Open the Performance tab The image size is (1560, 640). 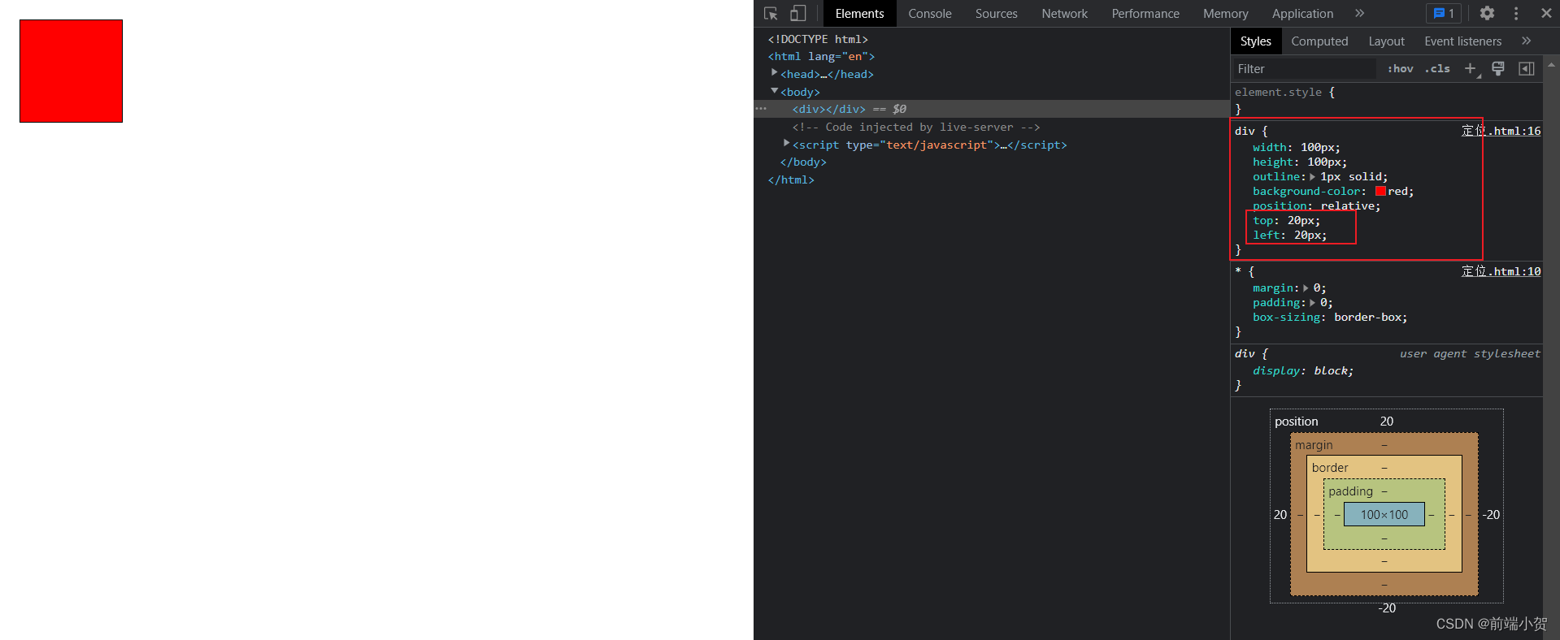1145,14
